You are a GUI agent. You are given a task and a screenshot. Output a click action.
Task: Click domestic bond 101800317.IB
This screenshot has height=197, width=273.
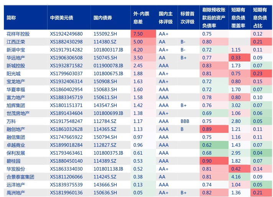pos(108,50)
